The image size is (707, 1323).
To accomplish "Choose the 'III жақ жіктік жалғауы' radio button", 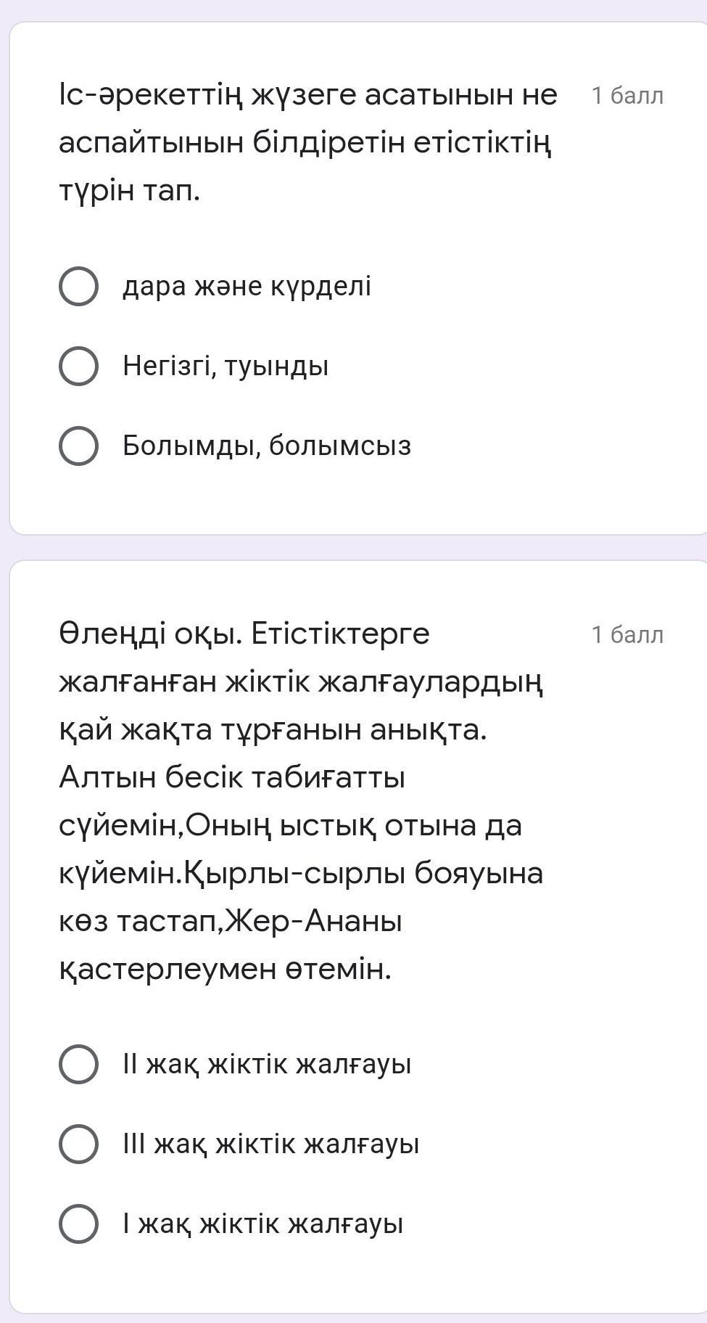I will [78, 1144].
